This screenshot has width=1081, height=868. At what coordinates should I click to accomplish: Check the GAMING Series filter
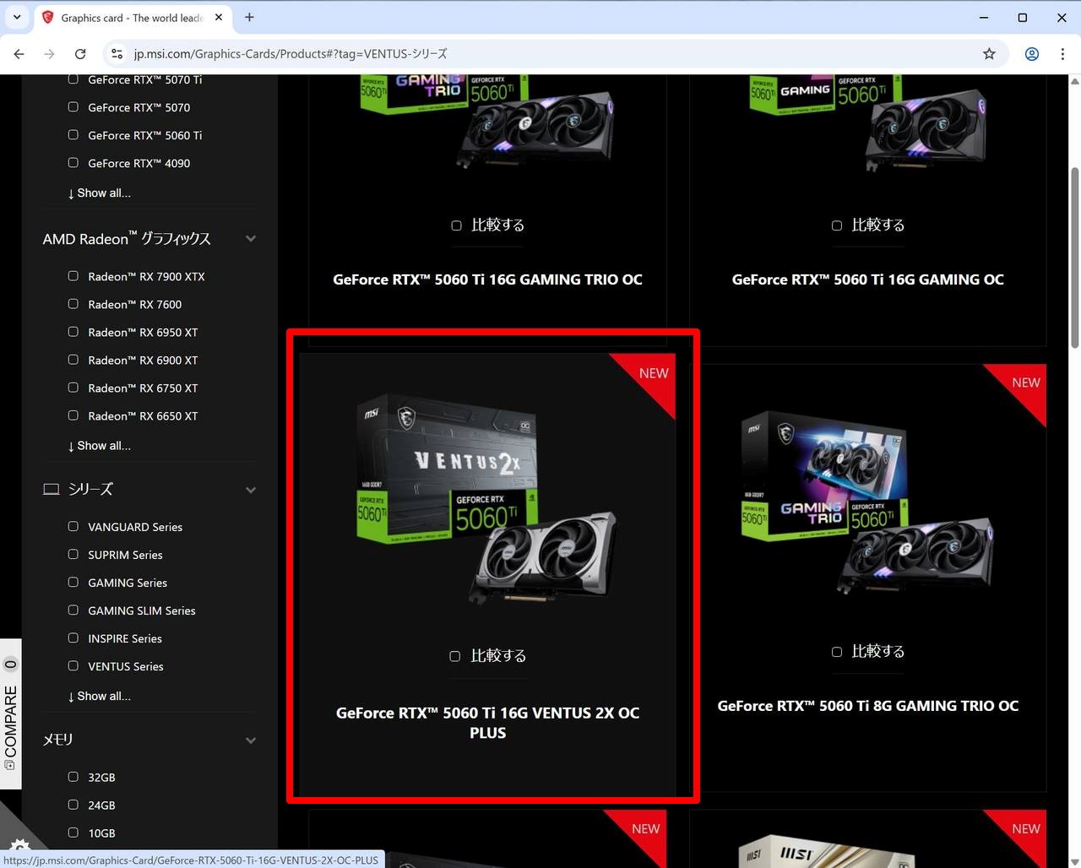point(73,582)
